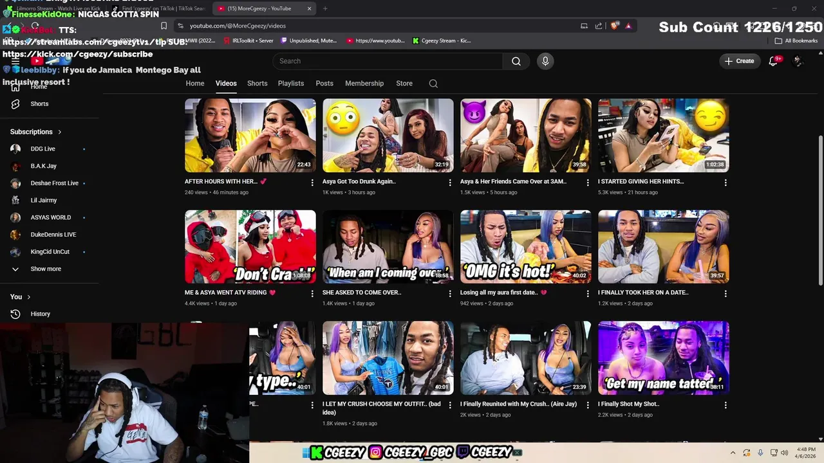
Task: Open the Create dropdown button
Action: tap(739, 61)
